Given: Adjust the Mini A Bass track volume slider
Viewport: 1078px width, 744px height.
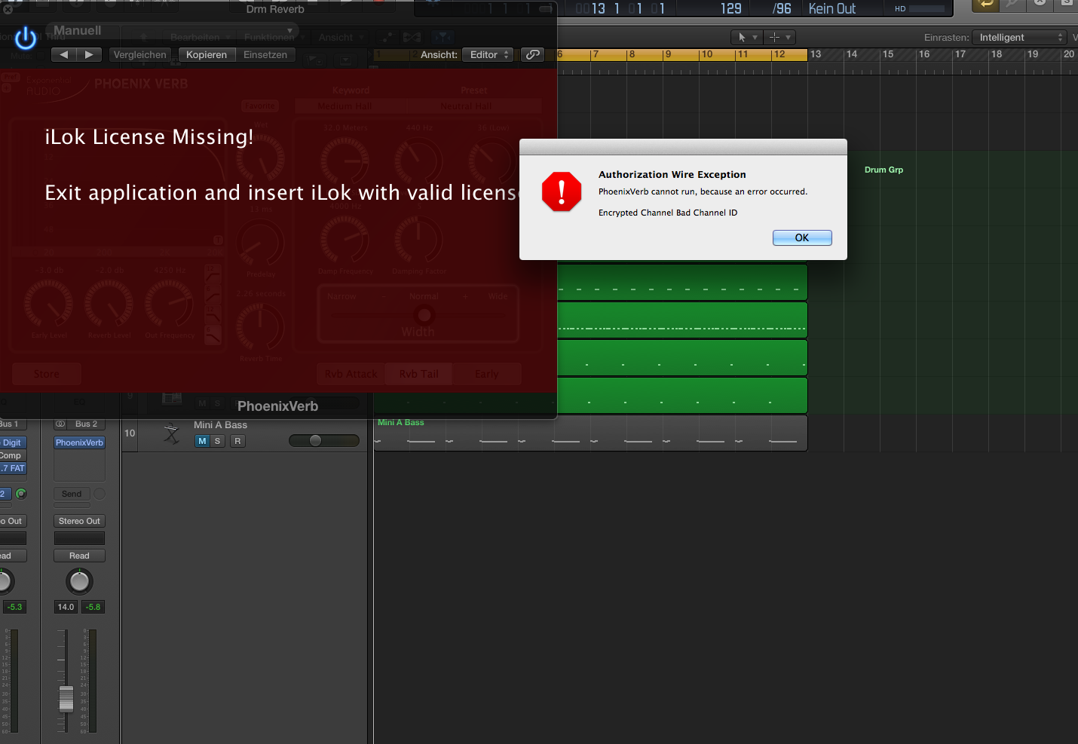Looking at the screenshot, I should coord(324,441).
